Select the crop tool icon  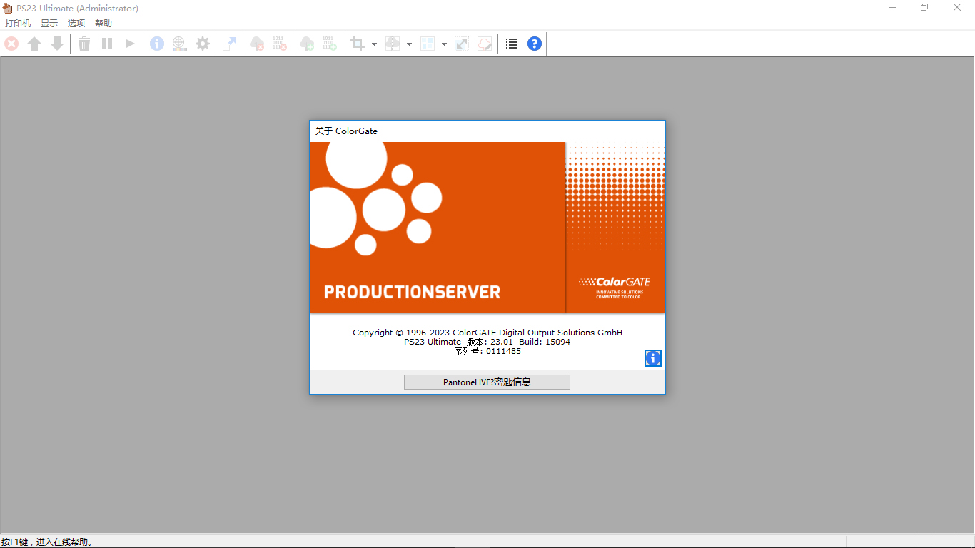(358, 44)
